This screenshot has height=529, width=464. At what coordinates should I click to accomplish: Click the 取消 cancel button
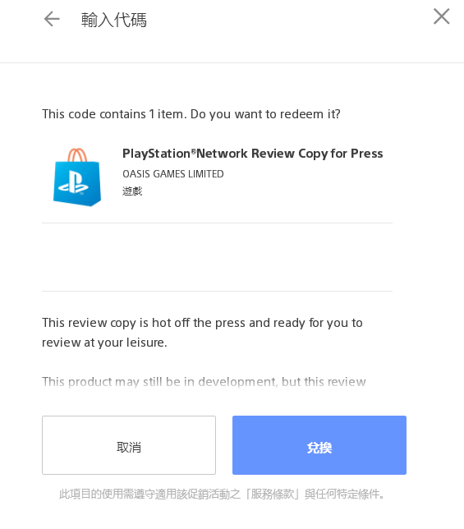pos(129,445)
